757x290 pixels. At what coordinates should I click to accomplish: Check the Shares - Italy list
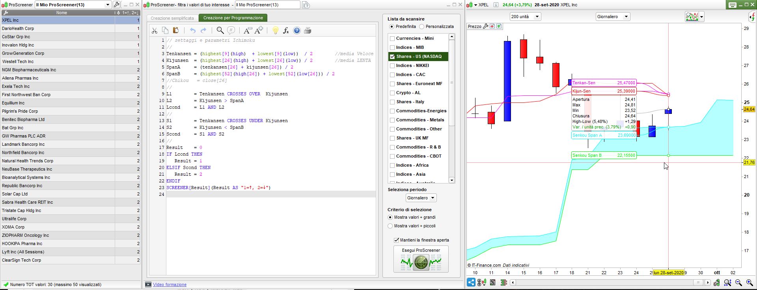coord(392,102)
